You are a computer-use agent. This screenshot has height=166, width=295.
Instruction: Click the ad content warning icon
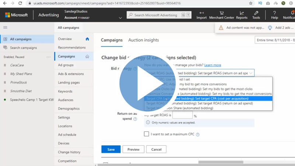point(221,28)
